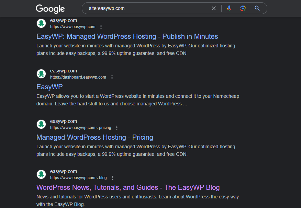Open more options for the https://www.easywp.com result
Viewport: 301px width, 208px height.
(101, 27)
